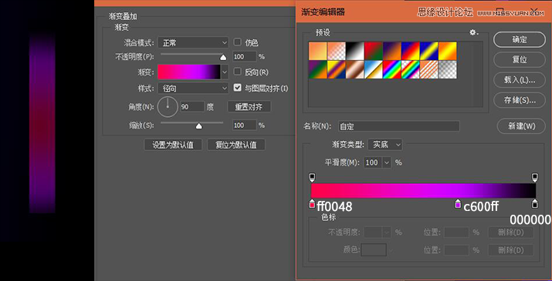Click the 缩放(S) value field showing 100

tap(245, 125)
